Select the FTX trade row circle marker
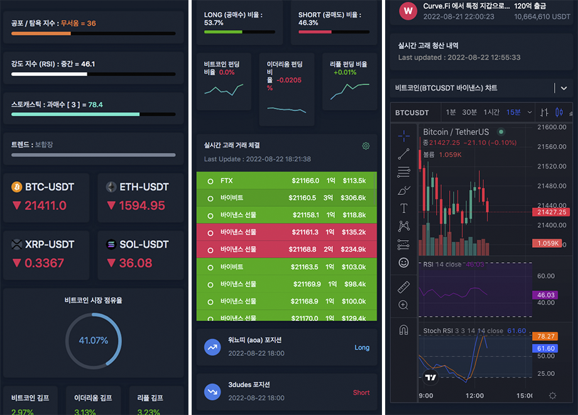Screen dimensions: 578x415 click(210, 181)
